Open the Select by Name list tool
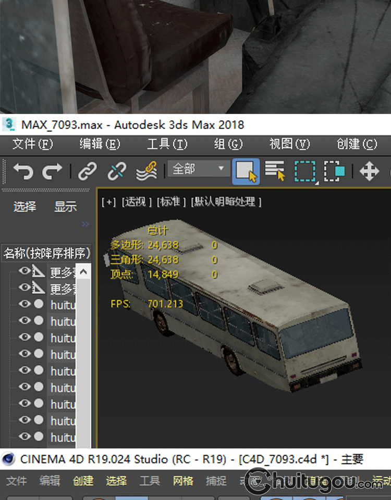391x500 pixels. [275, 171]
